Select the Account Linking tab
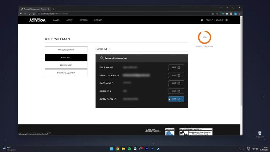This screenshot has width=270, height=152. coord(66,50)
